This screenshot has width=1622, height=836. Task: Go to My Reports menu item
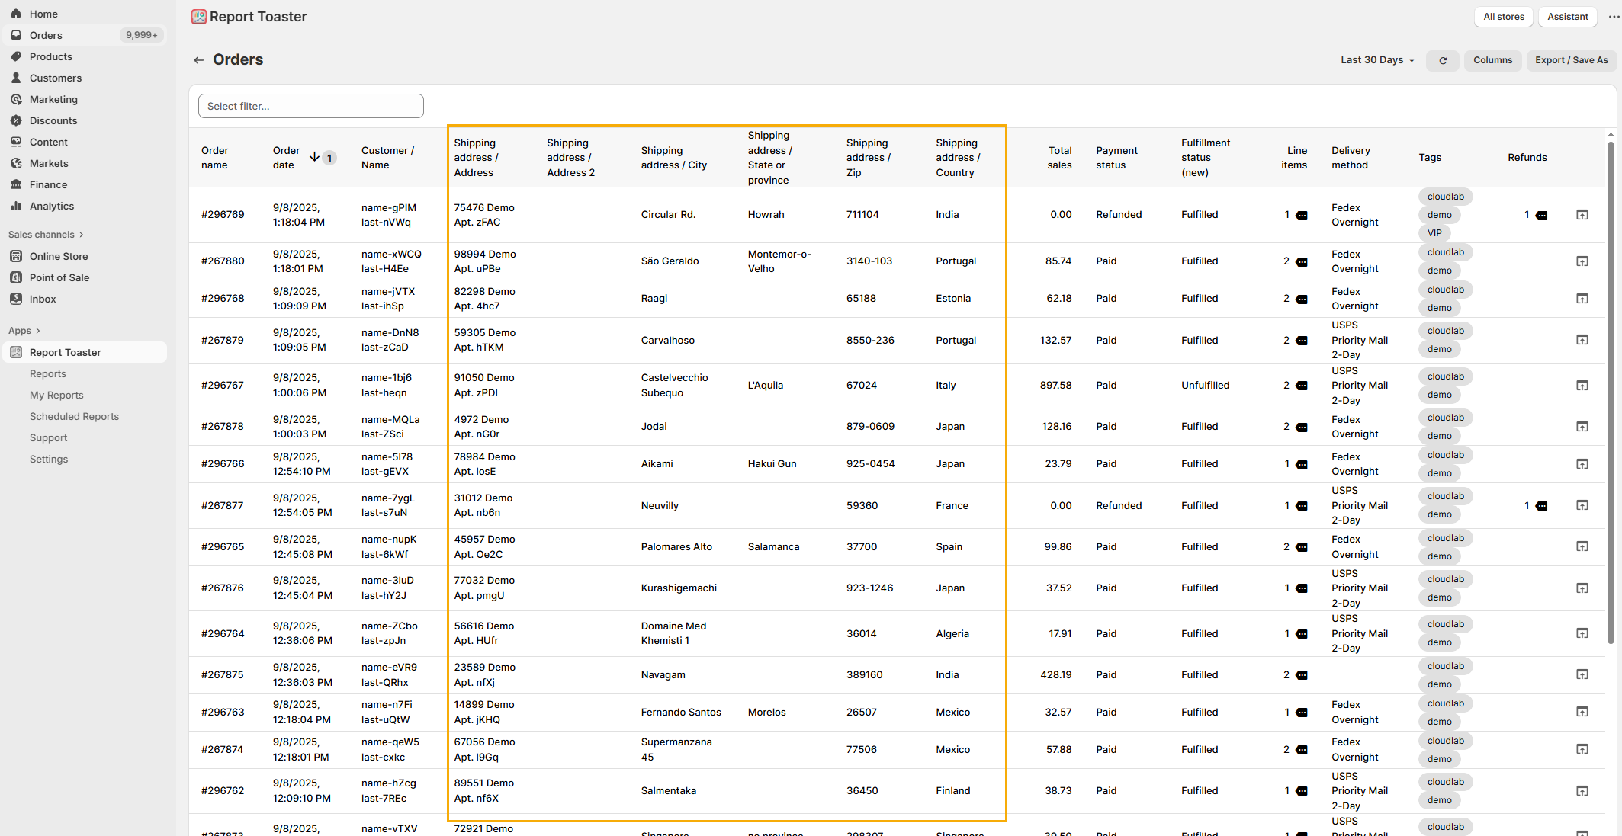click(56, 395)
